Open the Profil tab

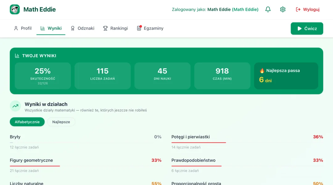tap(23, 28)
